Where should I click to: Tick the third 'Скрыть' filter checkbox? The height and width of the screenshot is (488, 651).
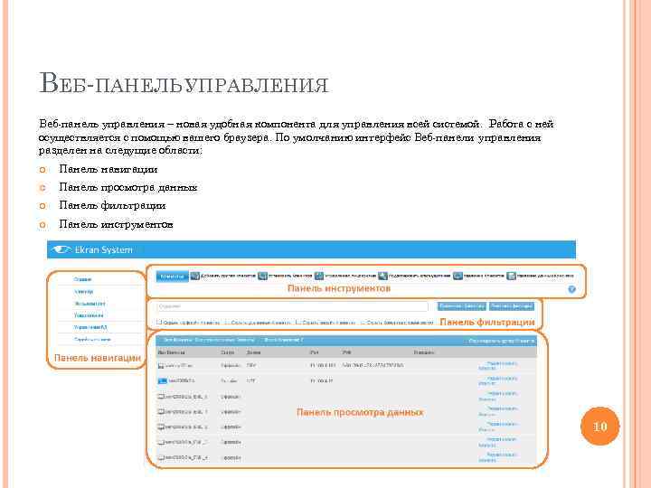pyautogui.click(x=298, y=322)
